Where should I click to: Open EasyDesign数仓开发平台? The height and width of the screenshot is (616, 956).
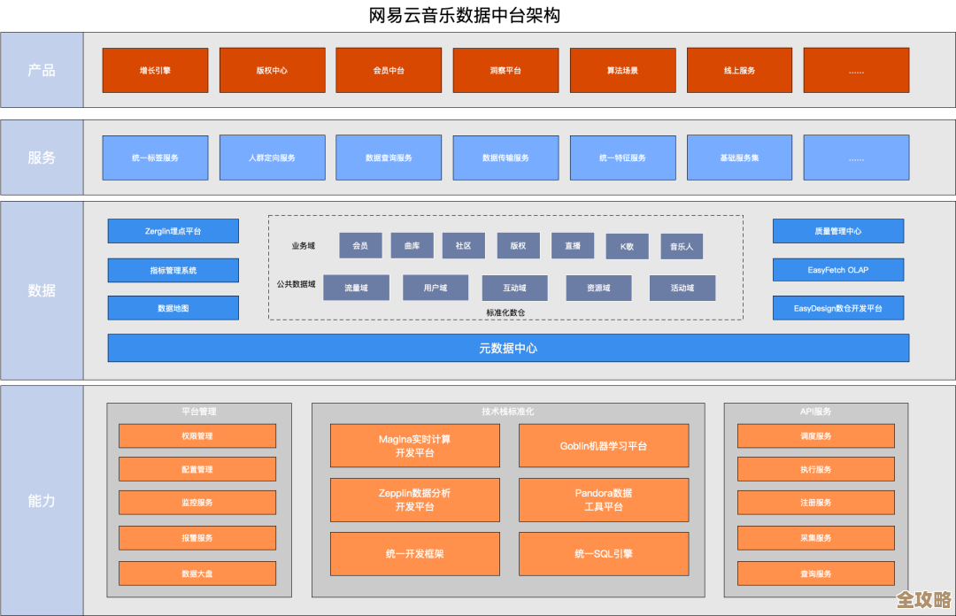(x=838, y=308)
